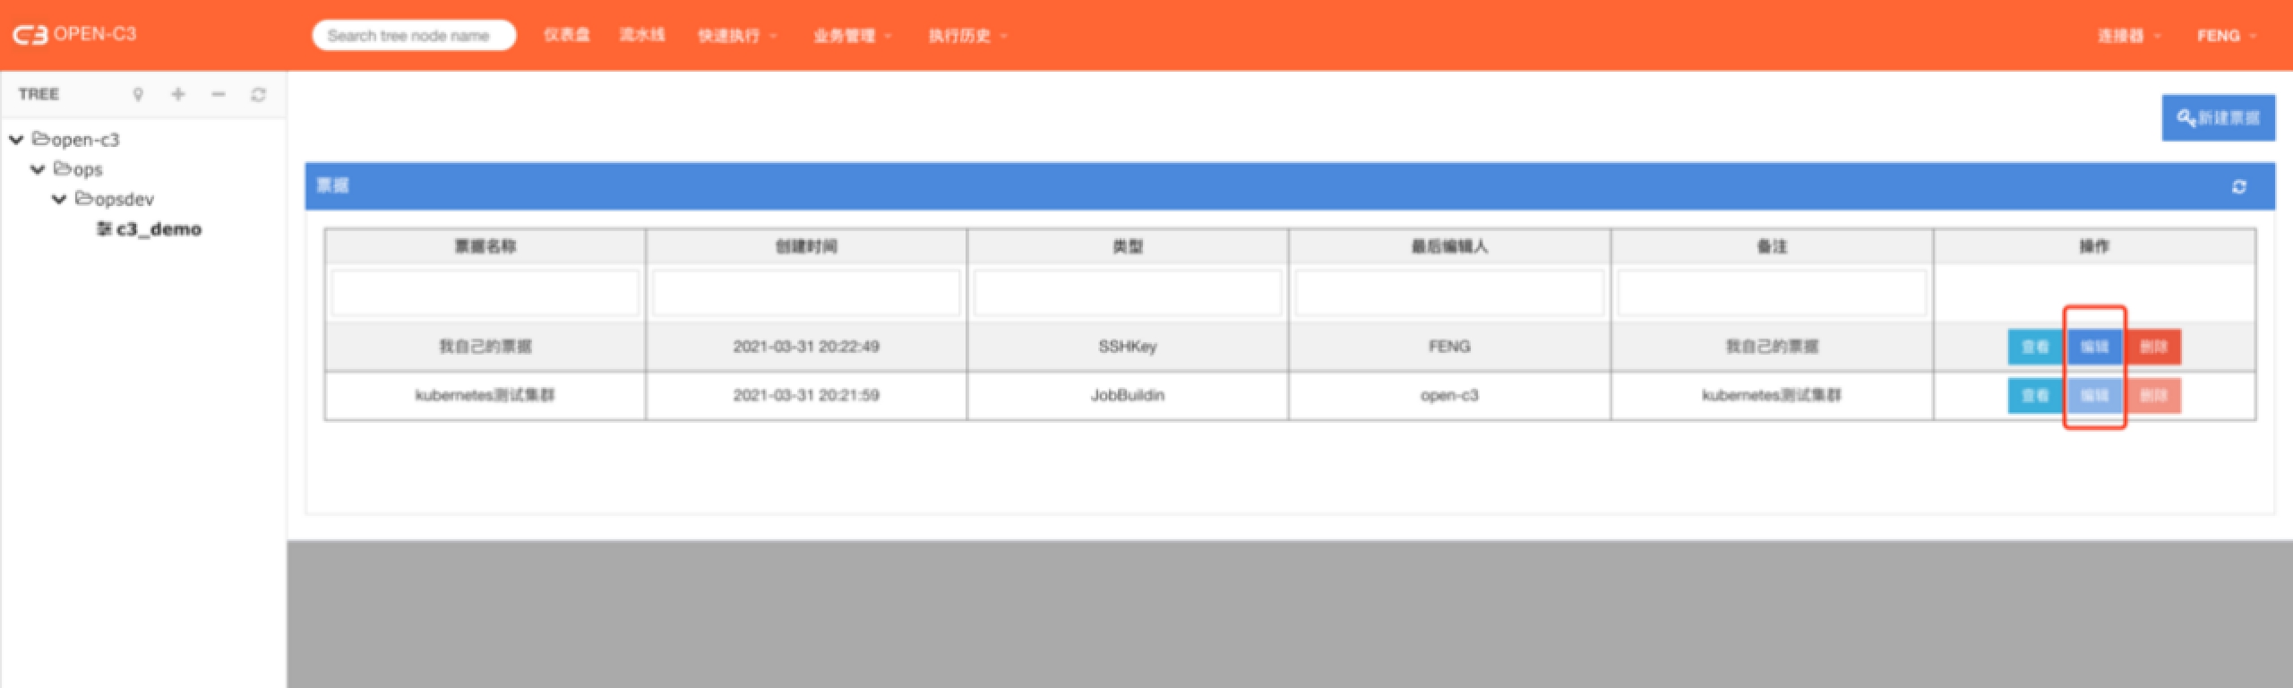
Task: Click the 票据名称 column filter input
Action: (485, 293)
